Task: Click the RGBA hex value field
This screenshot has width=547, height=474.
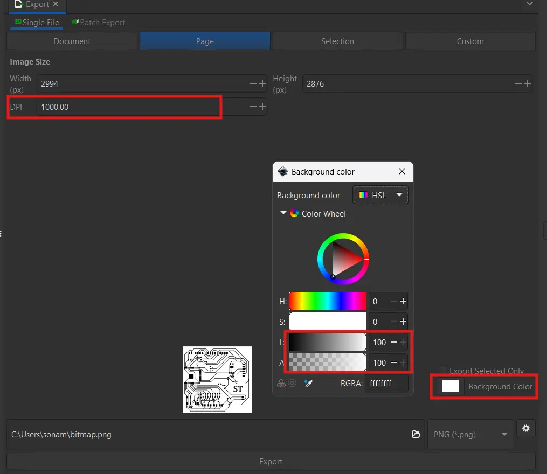Action: tap(386, 384)
